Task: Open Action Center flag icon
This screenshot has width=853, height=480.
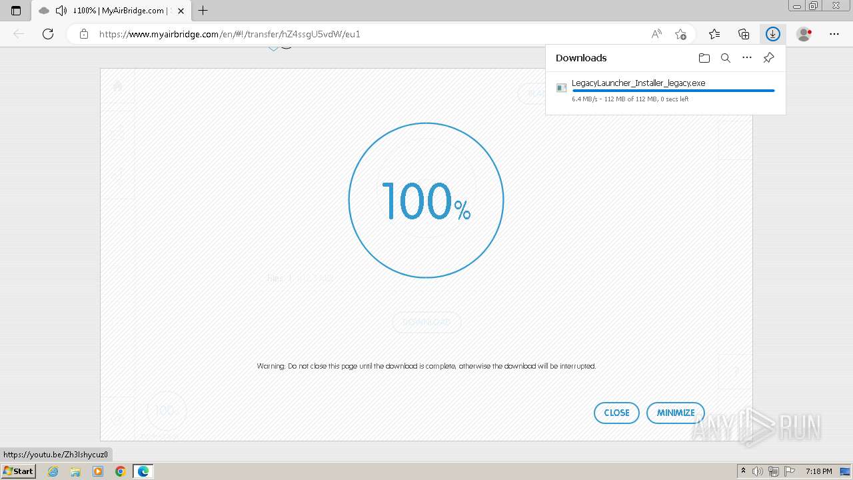Action: 790,471
